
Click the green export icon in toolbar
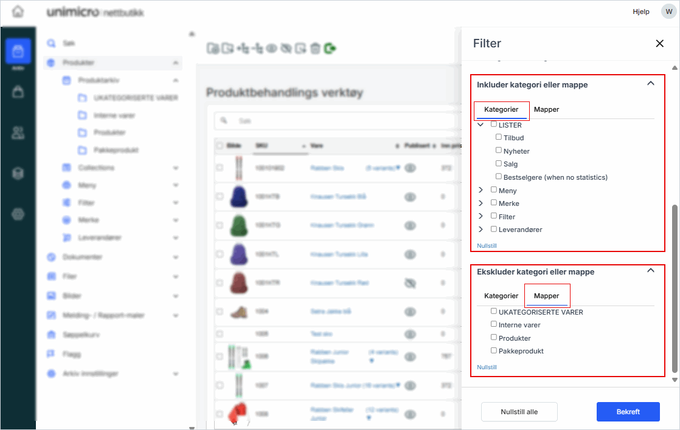(x=330, y=49)
